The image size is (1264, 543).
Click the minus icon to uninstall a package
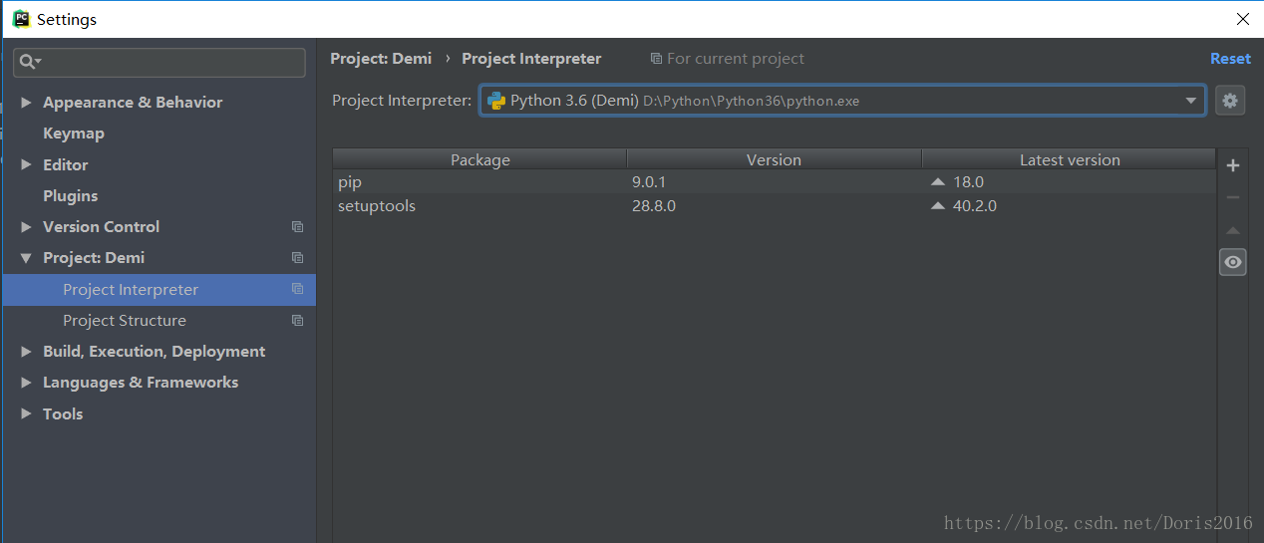pos(1233,198)
